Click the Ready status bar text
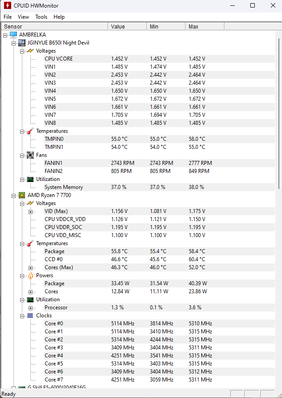Viewport: 282px width, 398px height. click(8, 394)
